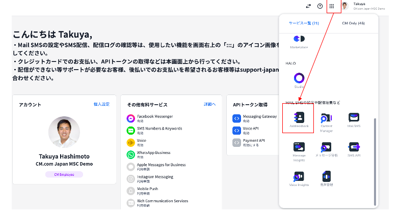Click the SMS Numbers & Keywords name
The width and height of the screenshot is (401, 218).
[x=159, y=129]
